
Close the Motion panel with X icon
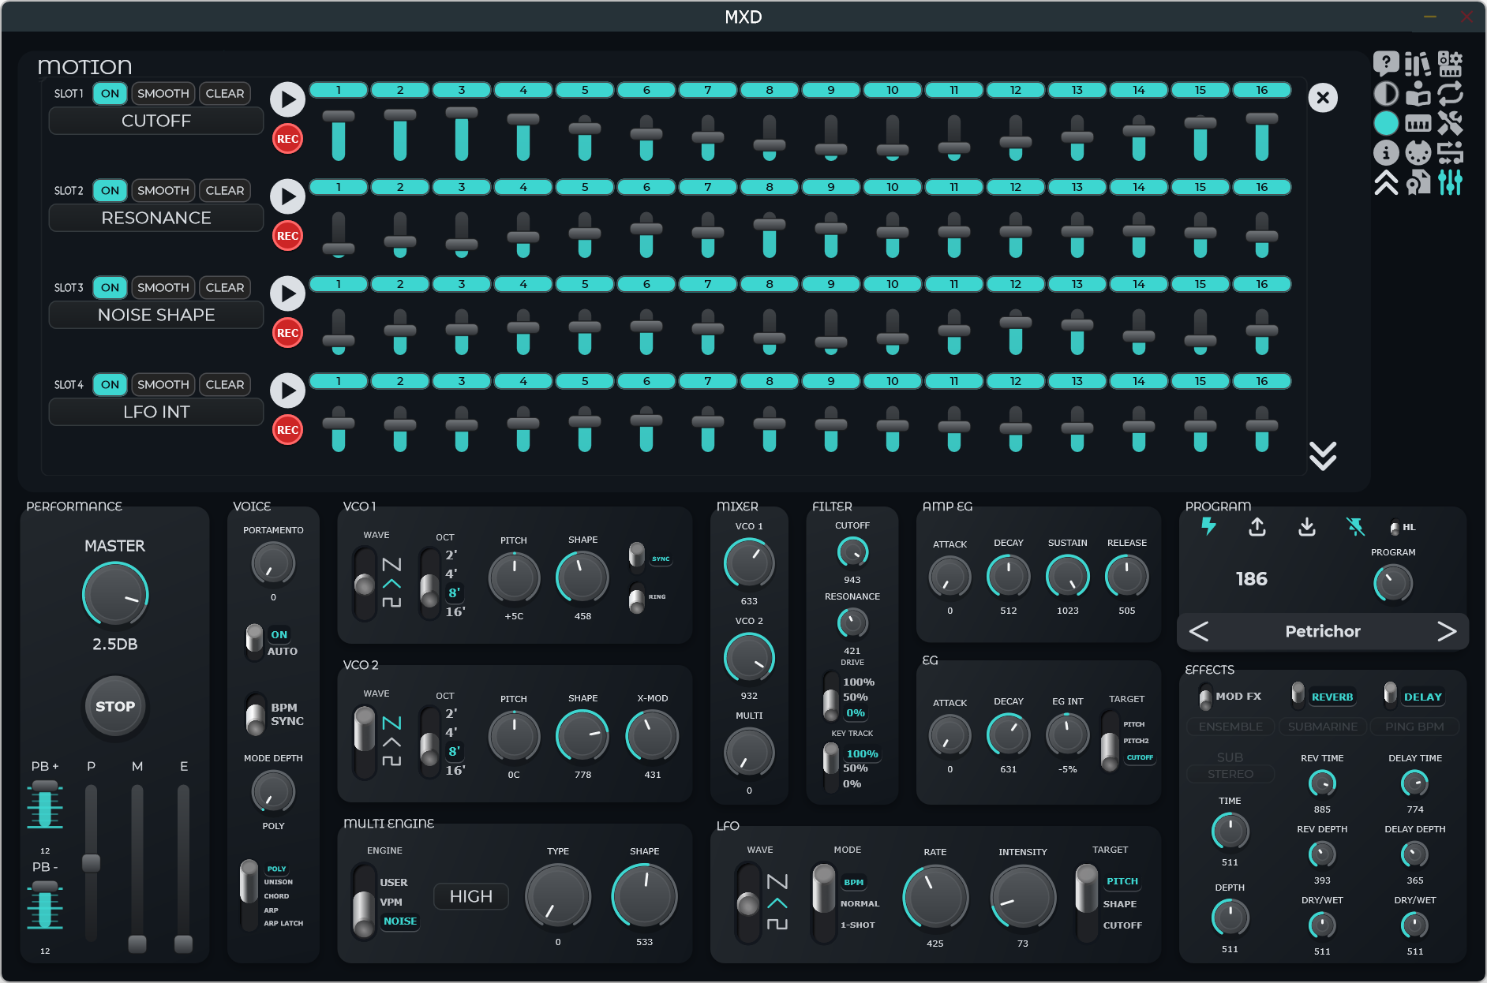1323,98
